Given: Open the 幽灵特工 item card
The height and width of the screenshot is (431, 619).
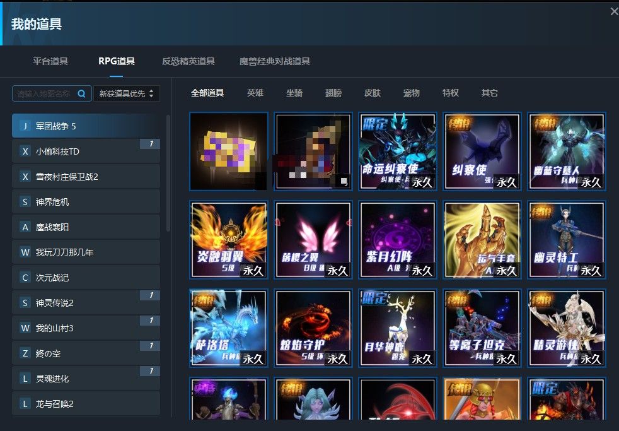Looking at the screenshot, I should (x=567, y=240).
